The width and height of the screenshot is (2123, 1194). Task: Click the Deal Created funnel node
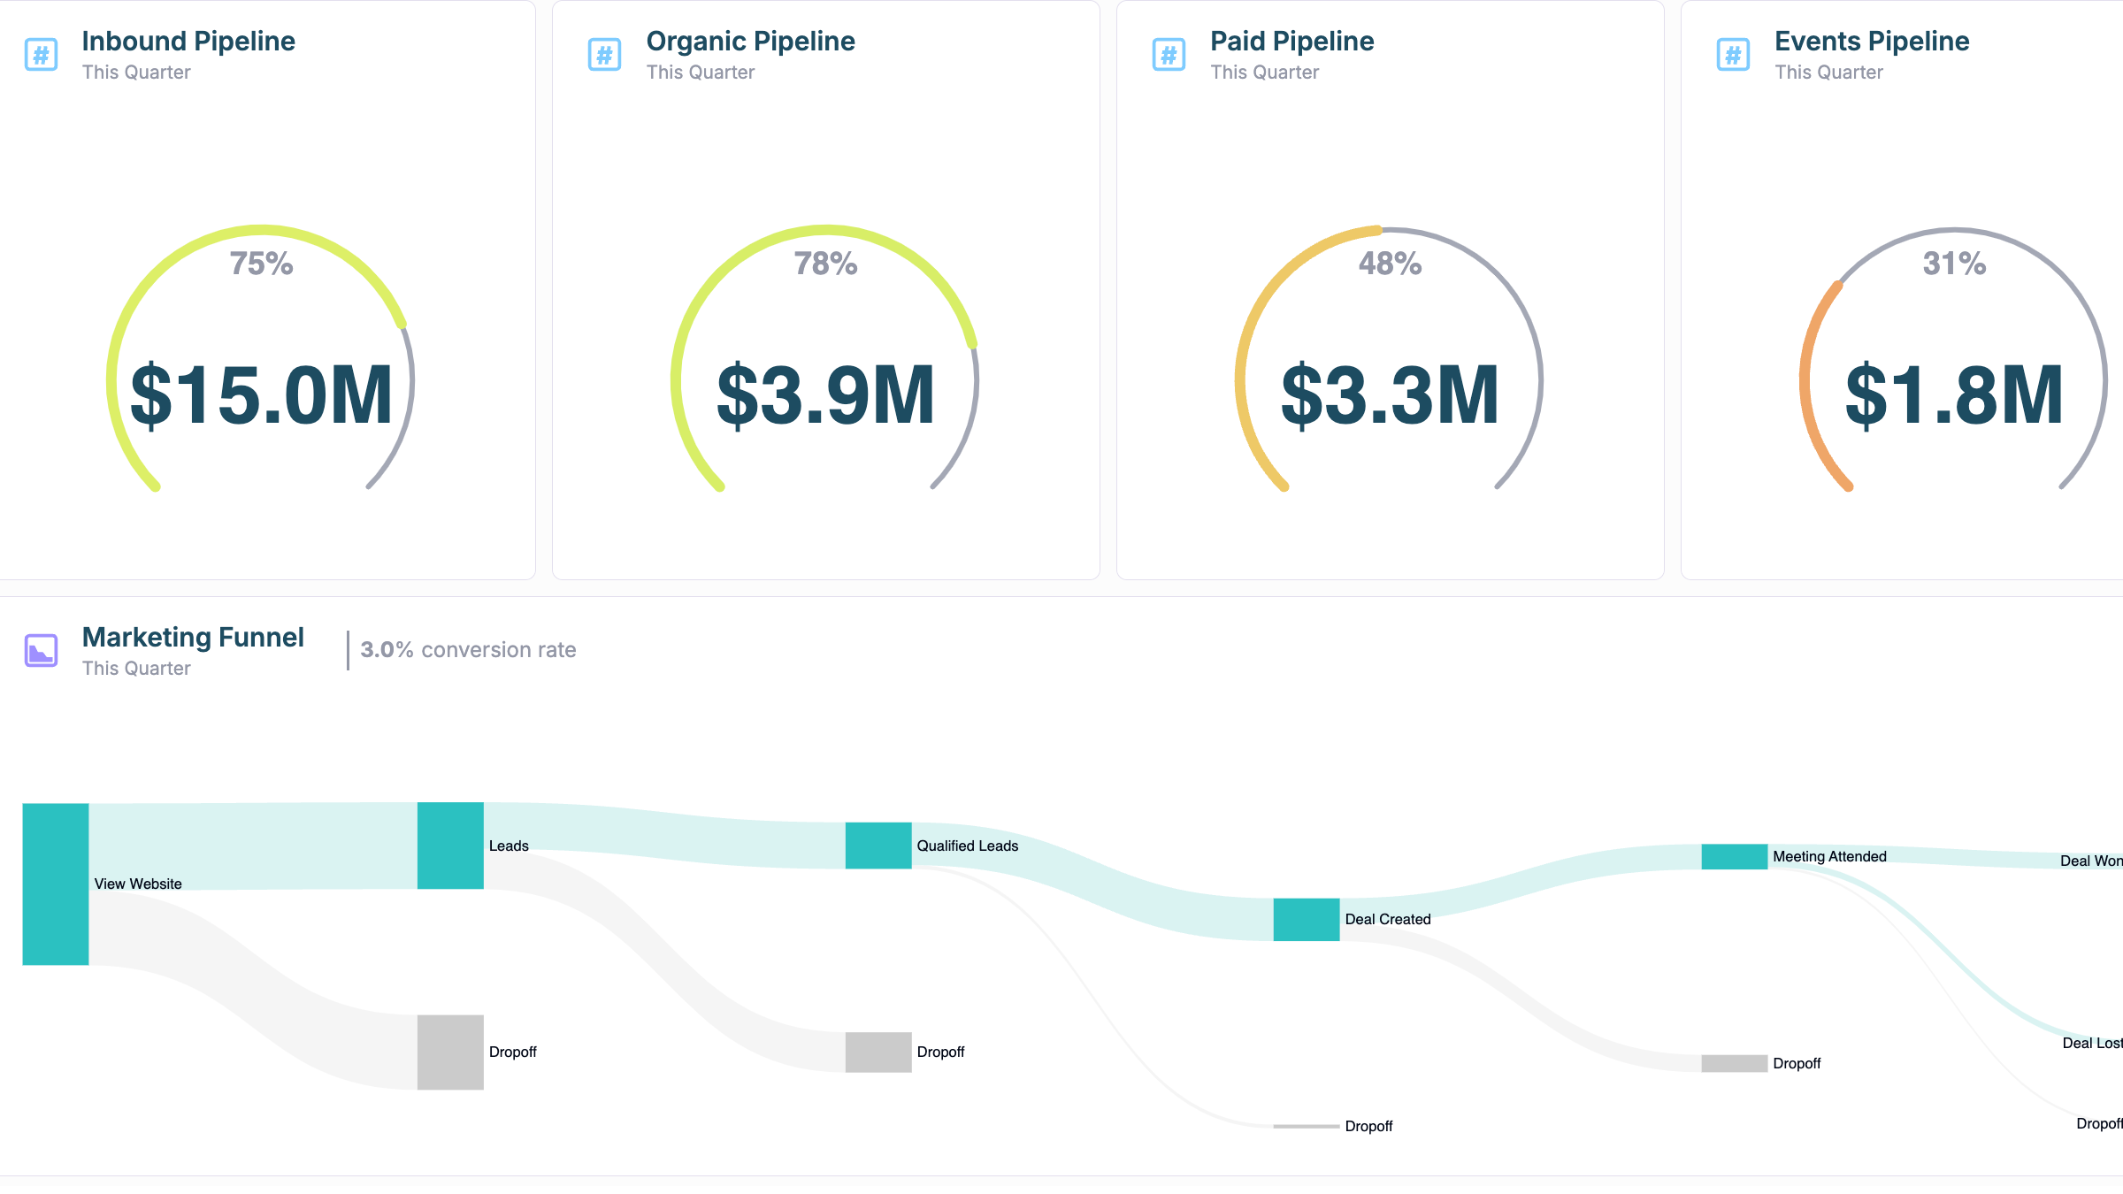(x=1307, y=919)
